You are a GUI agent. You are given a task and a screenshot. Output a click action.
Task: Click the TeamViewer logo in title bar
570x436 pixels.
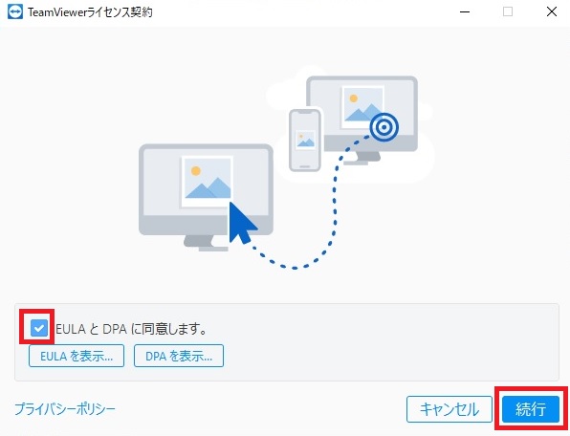(15, 12)
